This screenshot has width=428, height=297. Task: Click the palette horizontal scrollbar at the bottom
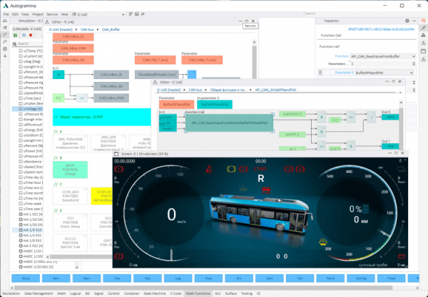point(203,288)
